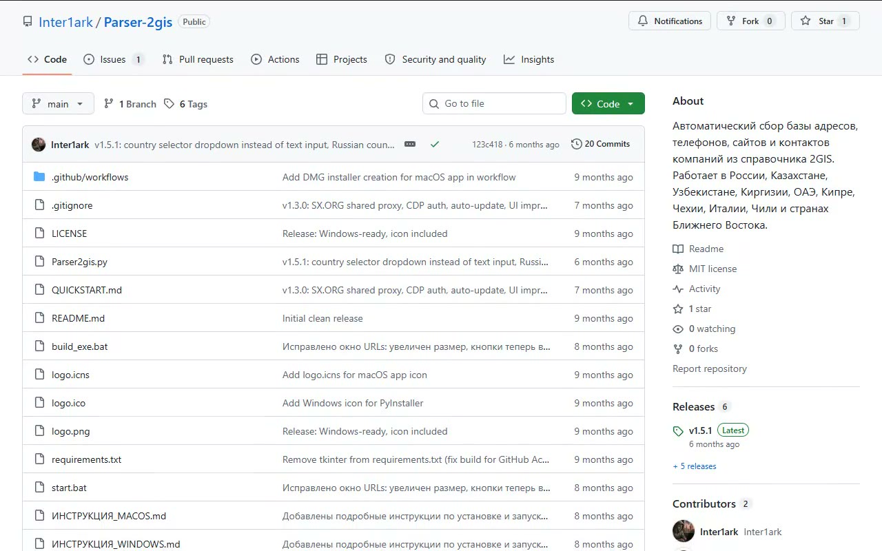The width and height of the screenshot is (882, 551).
Task: Star the Parser-2gis repository
Action: point(825,21)
